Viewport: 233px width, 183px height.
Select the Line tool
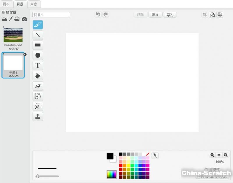coord(38,35)
